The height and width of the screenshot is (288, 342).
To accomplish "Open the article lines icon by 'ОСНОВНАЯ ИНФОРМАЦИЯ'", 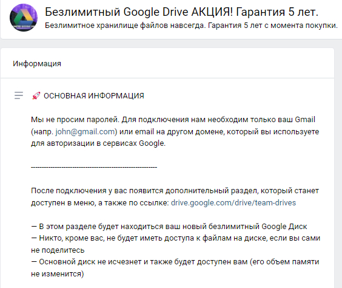I will point(19,95).
